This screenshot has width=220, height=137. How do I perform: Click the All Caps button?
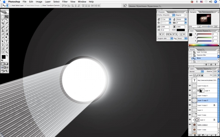(x=168, y=34)
